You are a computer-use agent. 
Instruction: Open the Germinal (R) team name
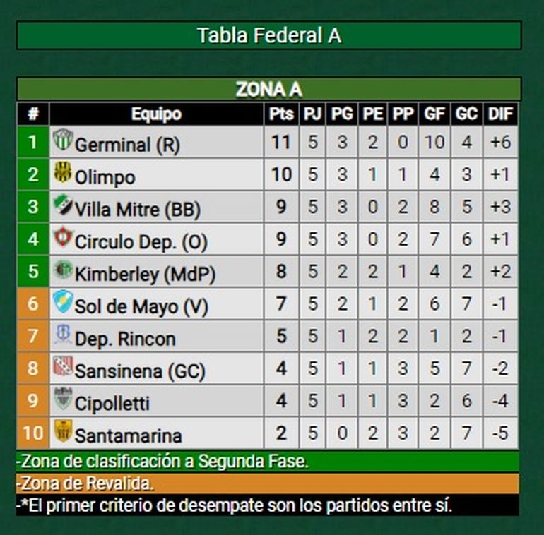tap(127, 145)
